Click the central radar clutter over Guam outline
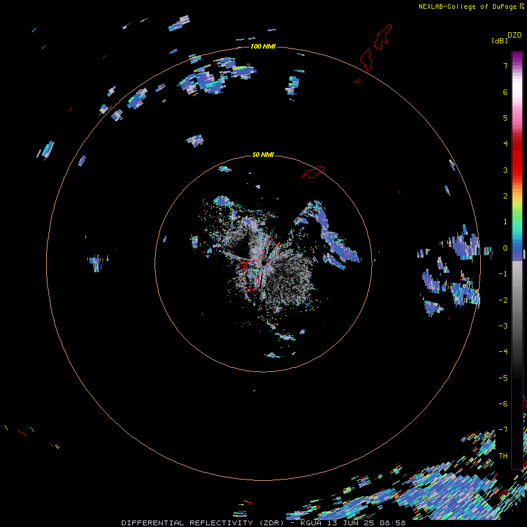 pyautogui.click(x=263, y=262)
